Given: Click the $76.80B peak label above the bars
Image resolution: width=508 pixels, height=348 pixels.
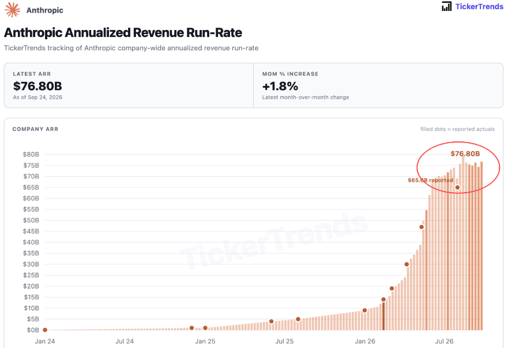Looking at the screenshot, I should (x=465, y=154).
